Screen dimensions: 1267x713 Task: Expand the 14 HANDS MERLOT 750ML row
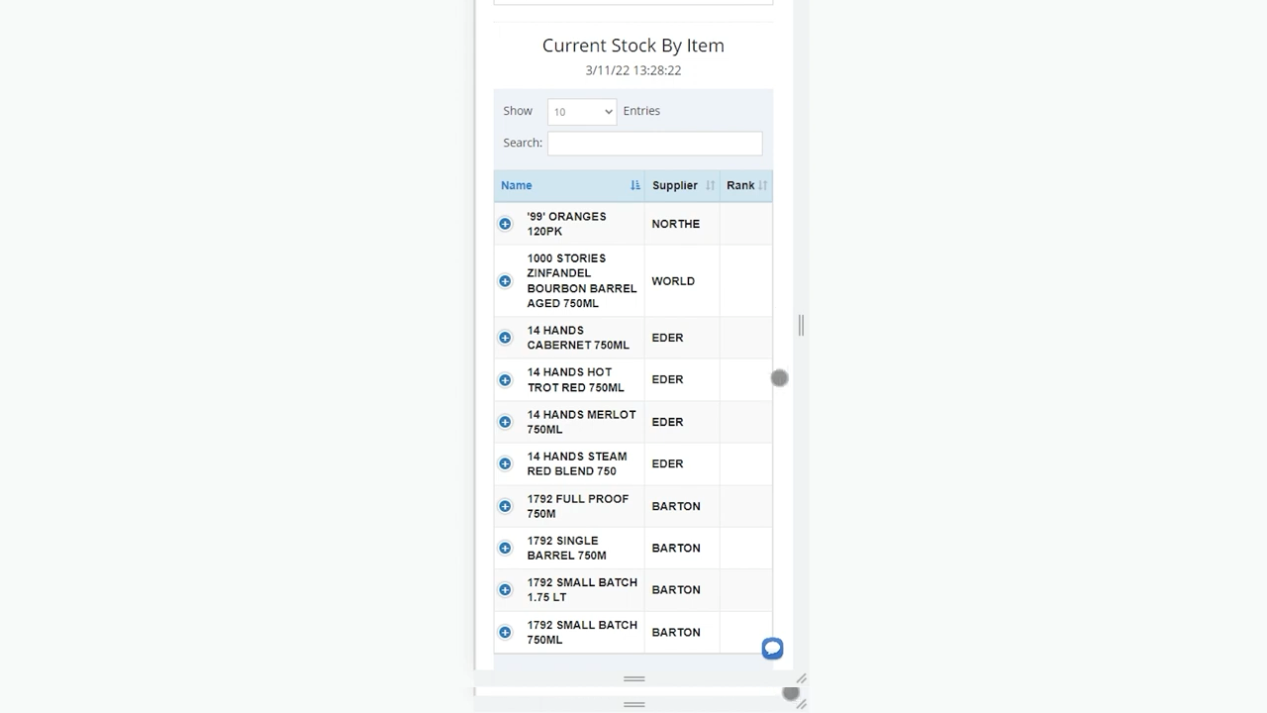point(505,422)
